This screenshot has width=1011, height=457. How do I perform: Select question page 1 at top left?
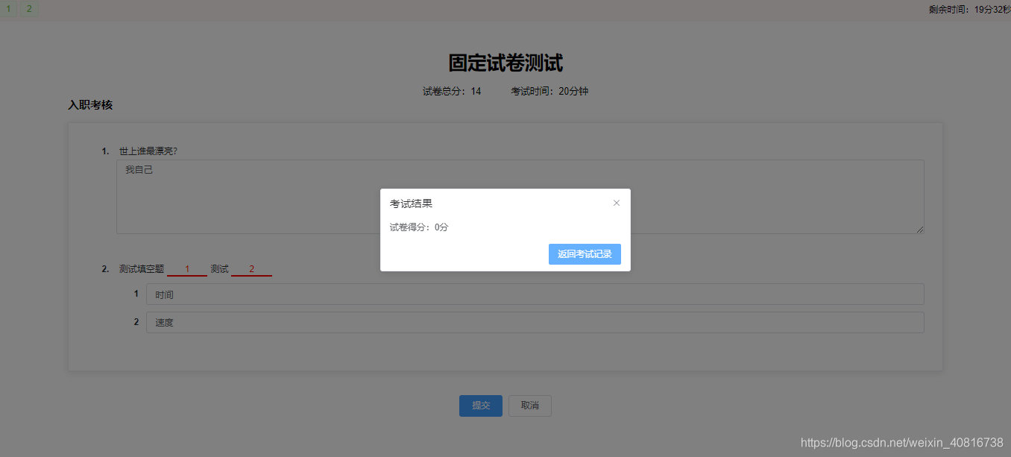click(x=7, y=9)
